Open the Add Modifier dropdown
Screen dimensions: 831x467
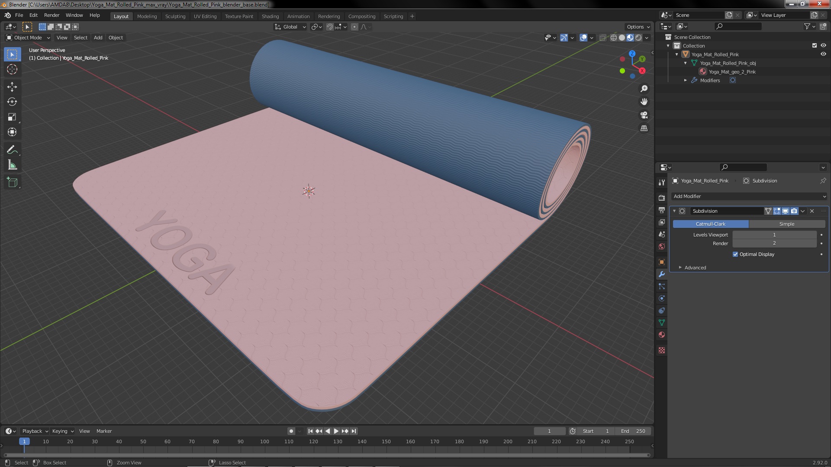(749, 196)
